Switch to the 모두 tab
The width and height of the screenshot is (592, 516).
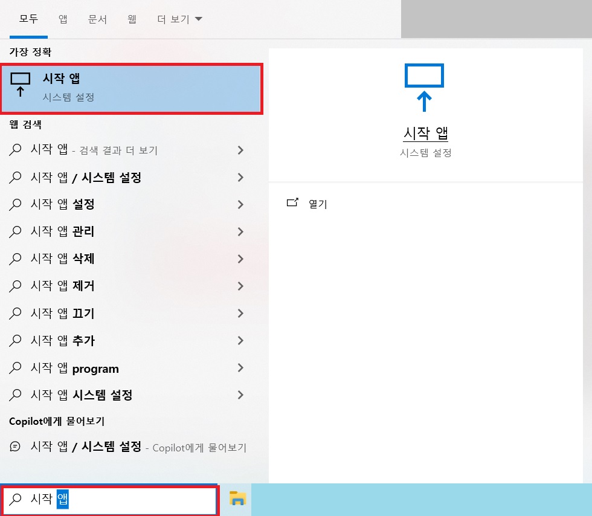pos(29,19)
